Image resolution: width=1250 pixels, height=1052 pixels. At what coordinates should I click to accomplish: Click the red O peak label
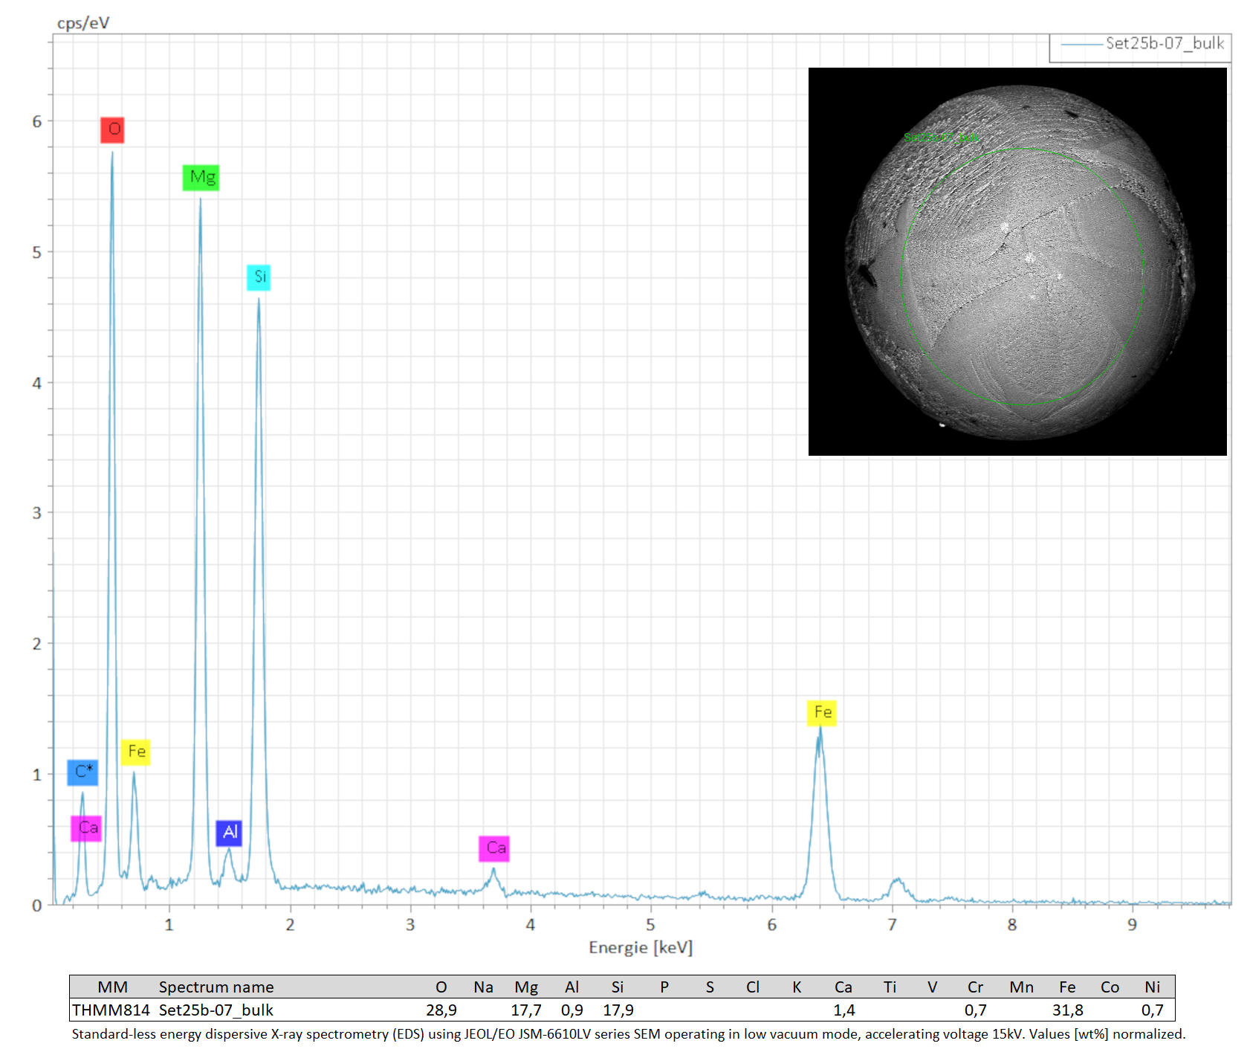(x=112, y=129)
